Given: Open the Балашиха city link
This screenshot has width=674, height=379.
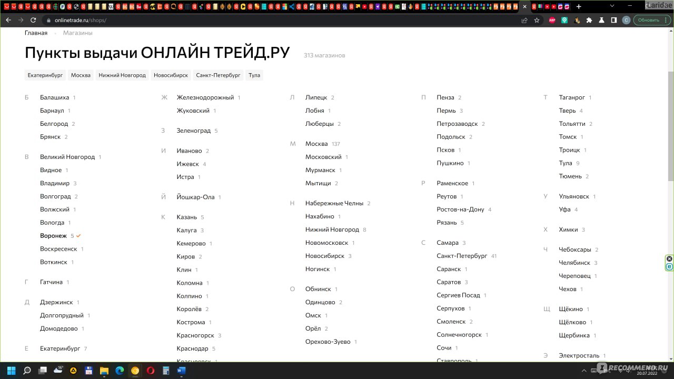Looking at the screenshot, I should coord(54,97).
